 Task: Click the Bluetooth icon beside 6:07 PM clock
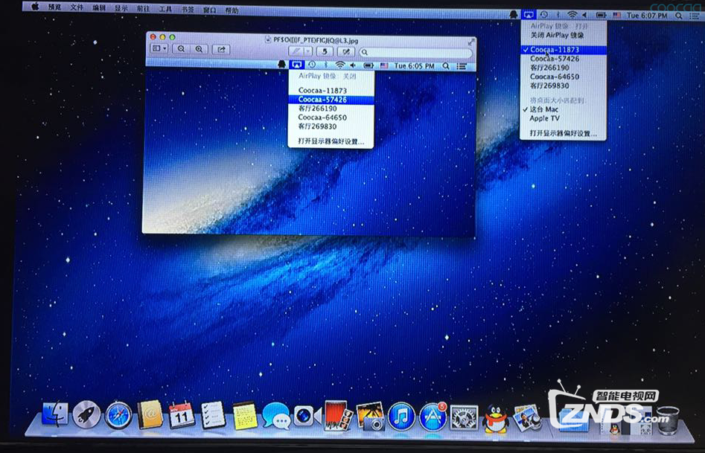point(558,15)
